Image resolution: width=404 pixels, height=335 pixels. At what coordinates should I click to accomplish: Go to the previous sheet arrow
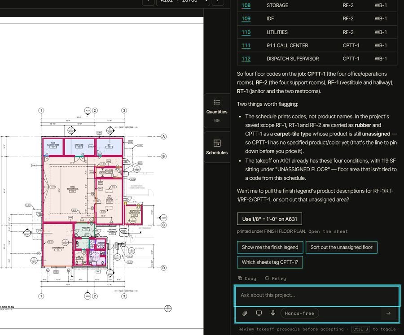pos(149,1)
